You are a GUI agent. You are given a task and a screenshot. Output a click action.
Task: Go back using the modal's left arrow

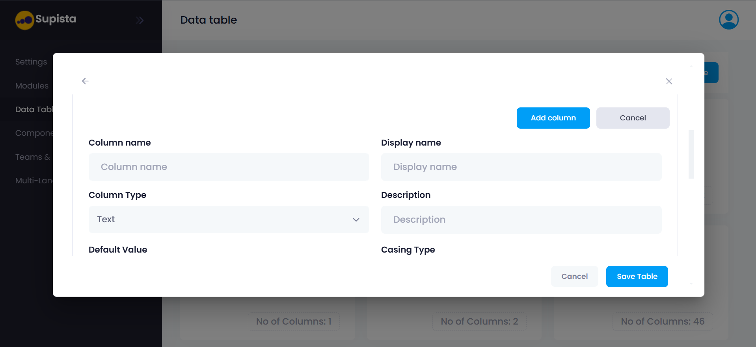click(x=85, y=81)
